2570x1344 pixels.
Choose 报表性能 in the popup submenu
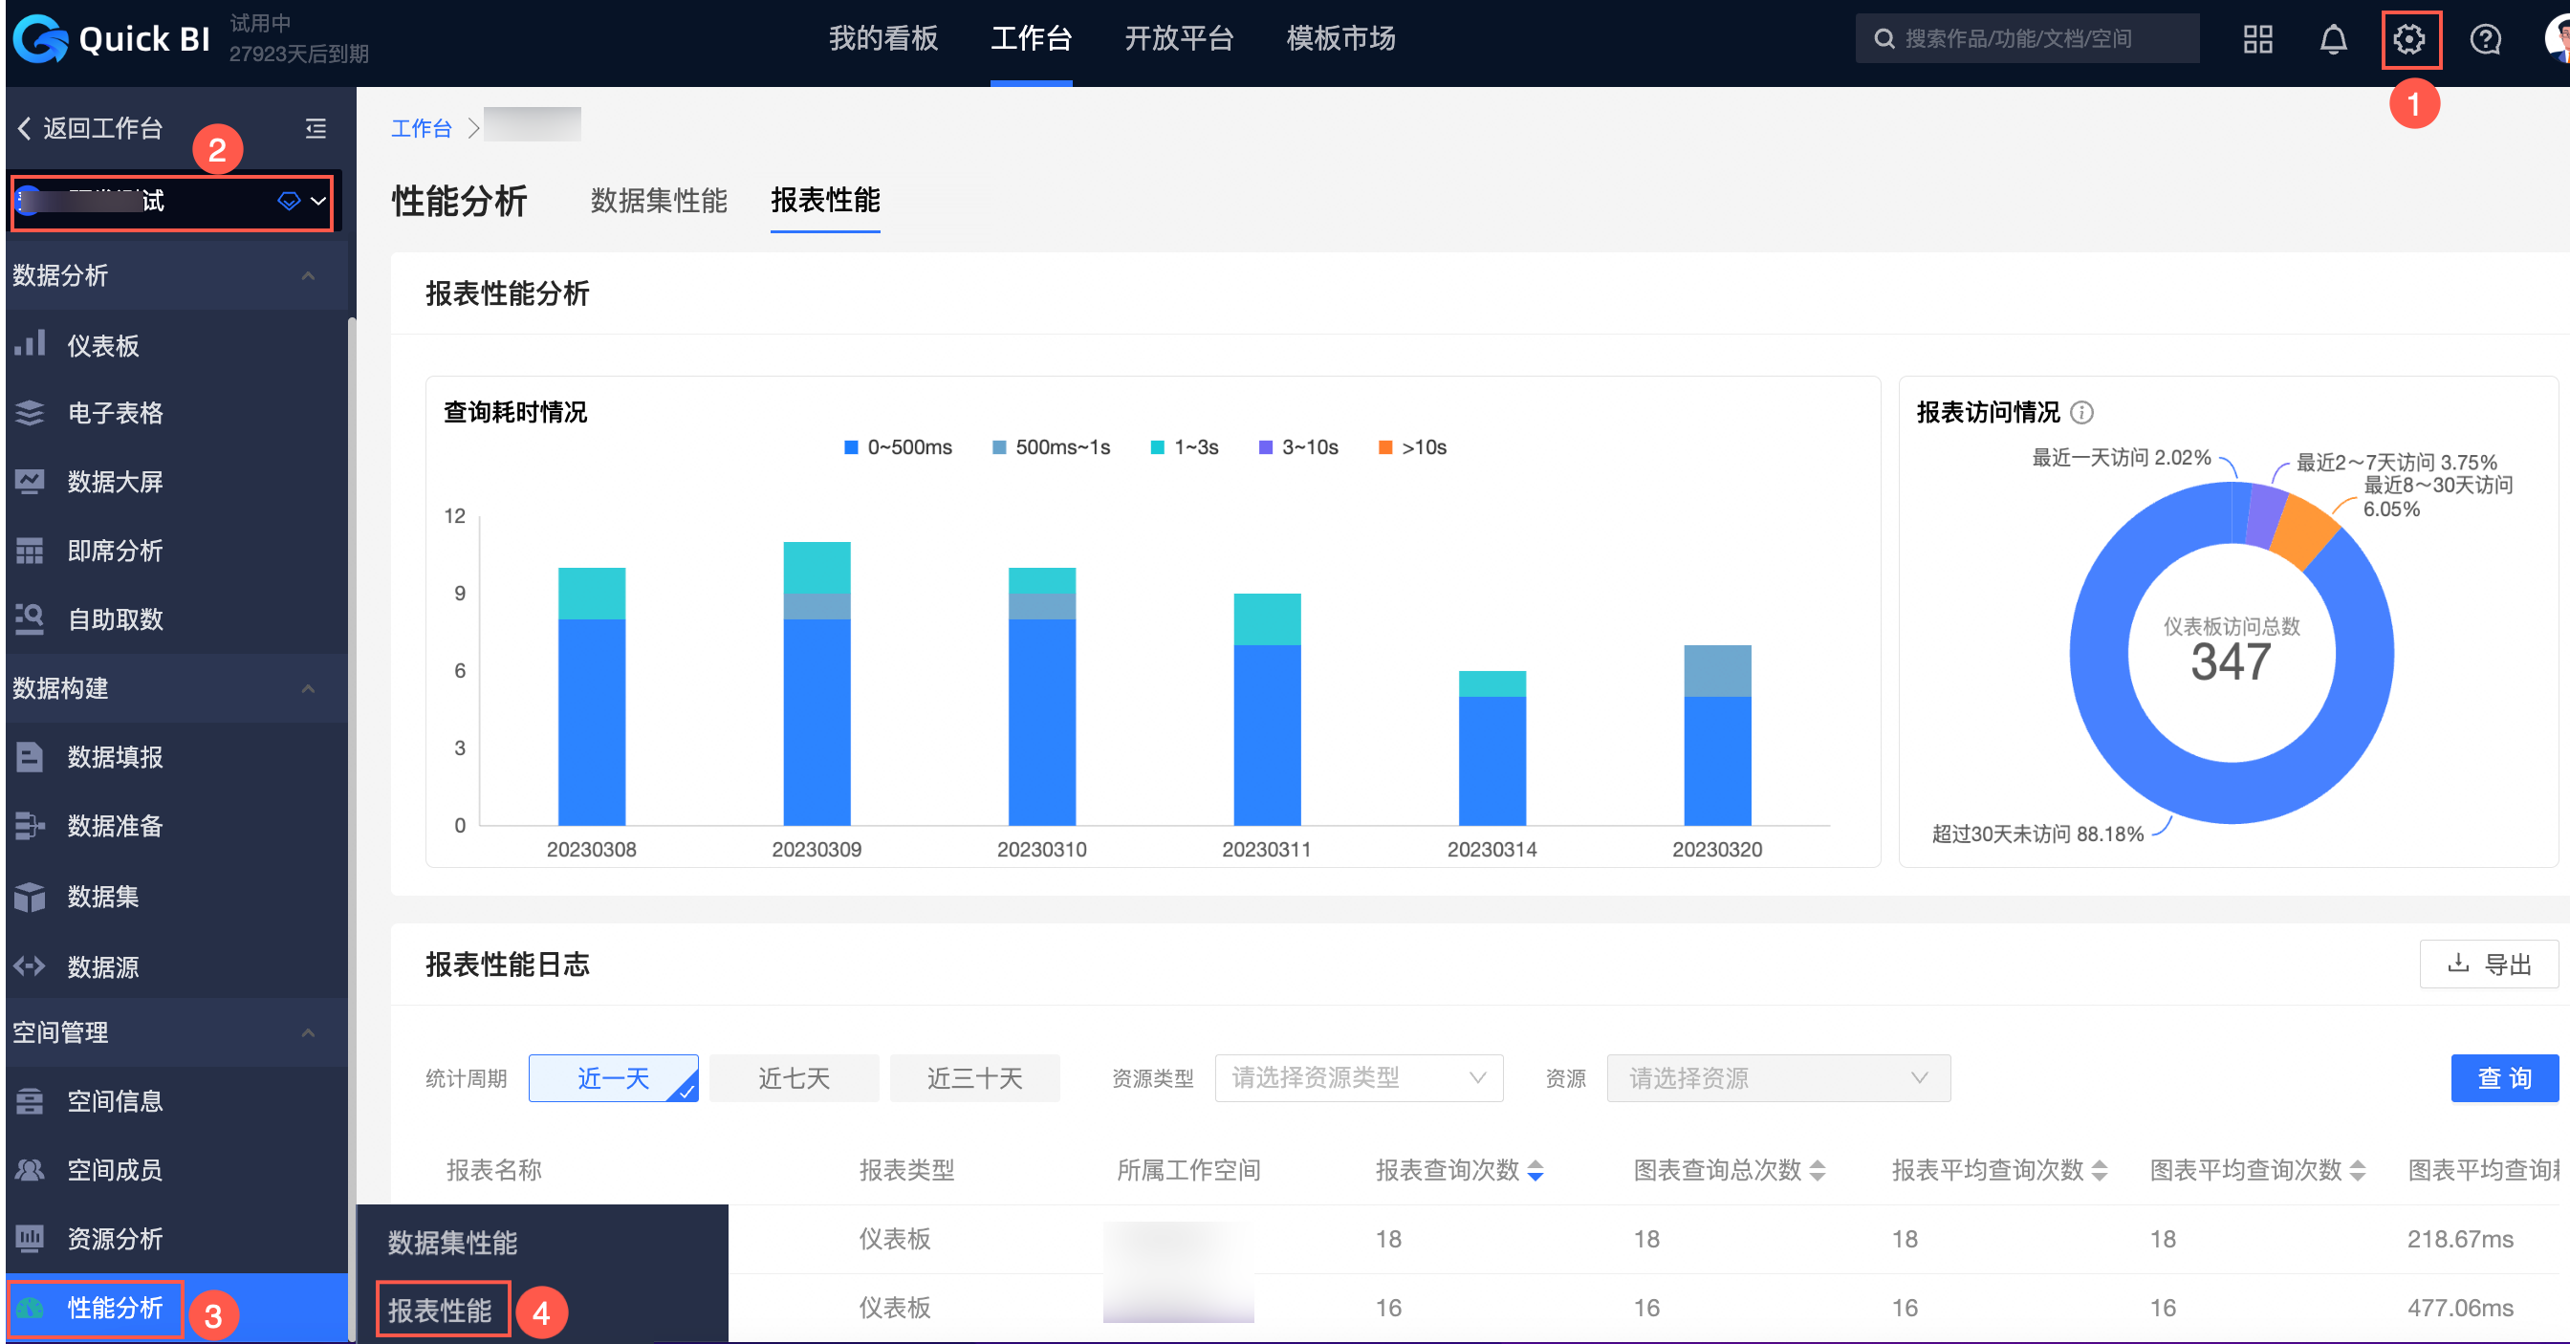440,1311
